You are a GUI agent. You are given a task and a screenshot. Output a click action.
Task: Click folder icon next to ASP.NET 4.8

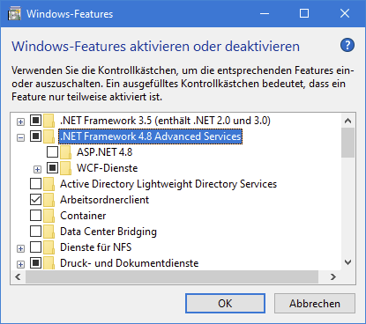click(x=66, y=152)
